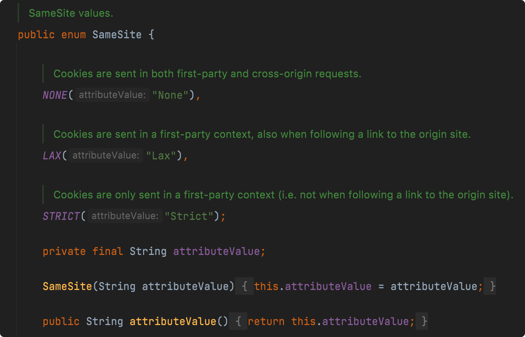Click the "None" string literal

pos(170,95)
